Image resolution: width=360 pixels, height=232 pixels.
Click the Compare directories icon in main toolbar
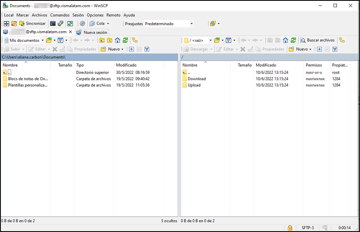[x=6, y=23]
